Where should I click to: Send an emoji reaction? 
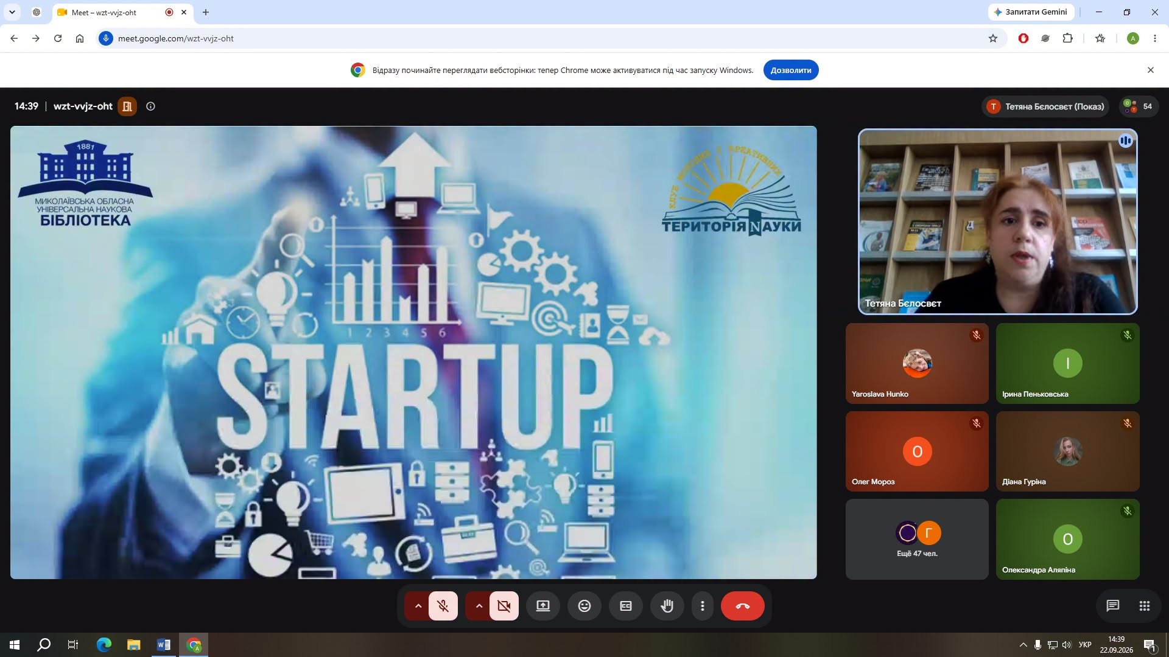tap(584, 606)
